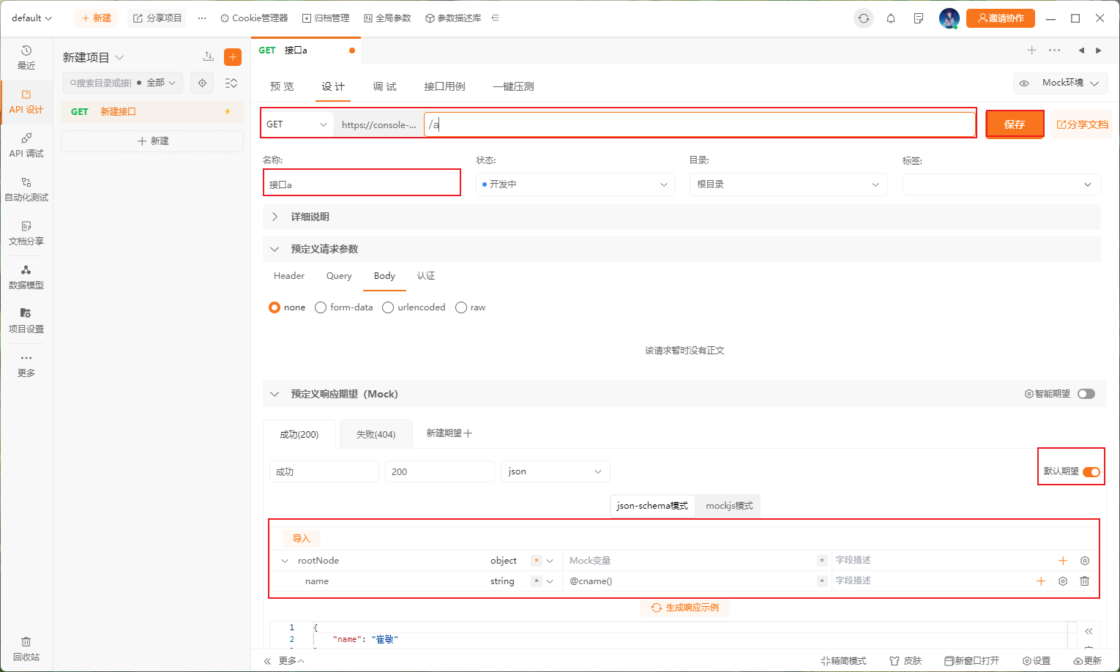1120x672 pixels.
Task: Switch to the 调试 tab
Action: click(x=384, y=86)
